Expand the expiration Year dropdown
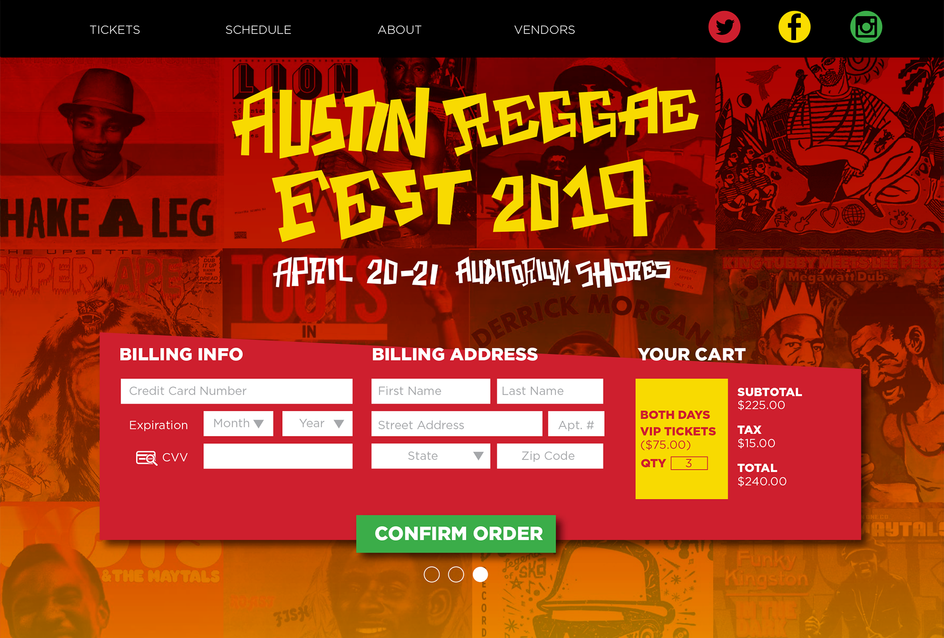Image resolution: width=944 pixels, height=638 pixels. coord(317,424)
